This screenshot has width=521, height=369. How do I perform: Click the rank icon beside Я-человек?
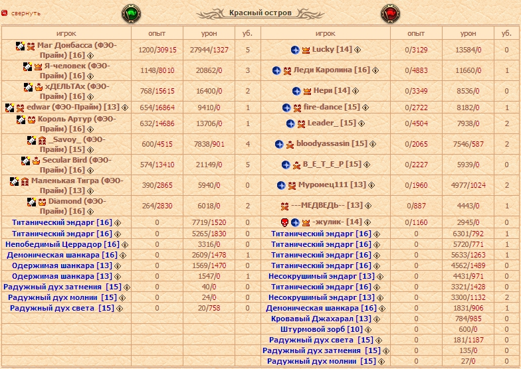(39, 66)
